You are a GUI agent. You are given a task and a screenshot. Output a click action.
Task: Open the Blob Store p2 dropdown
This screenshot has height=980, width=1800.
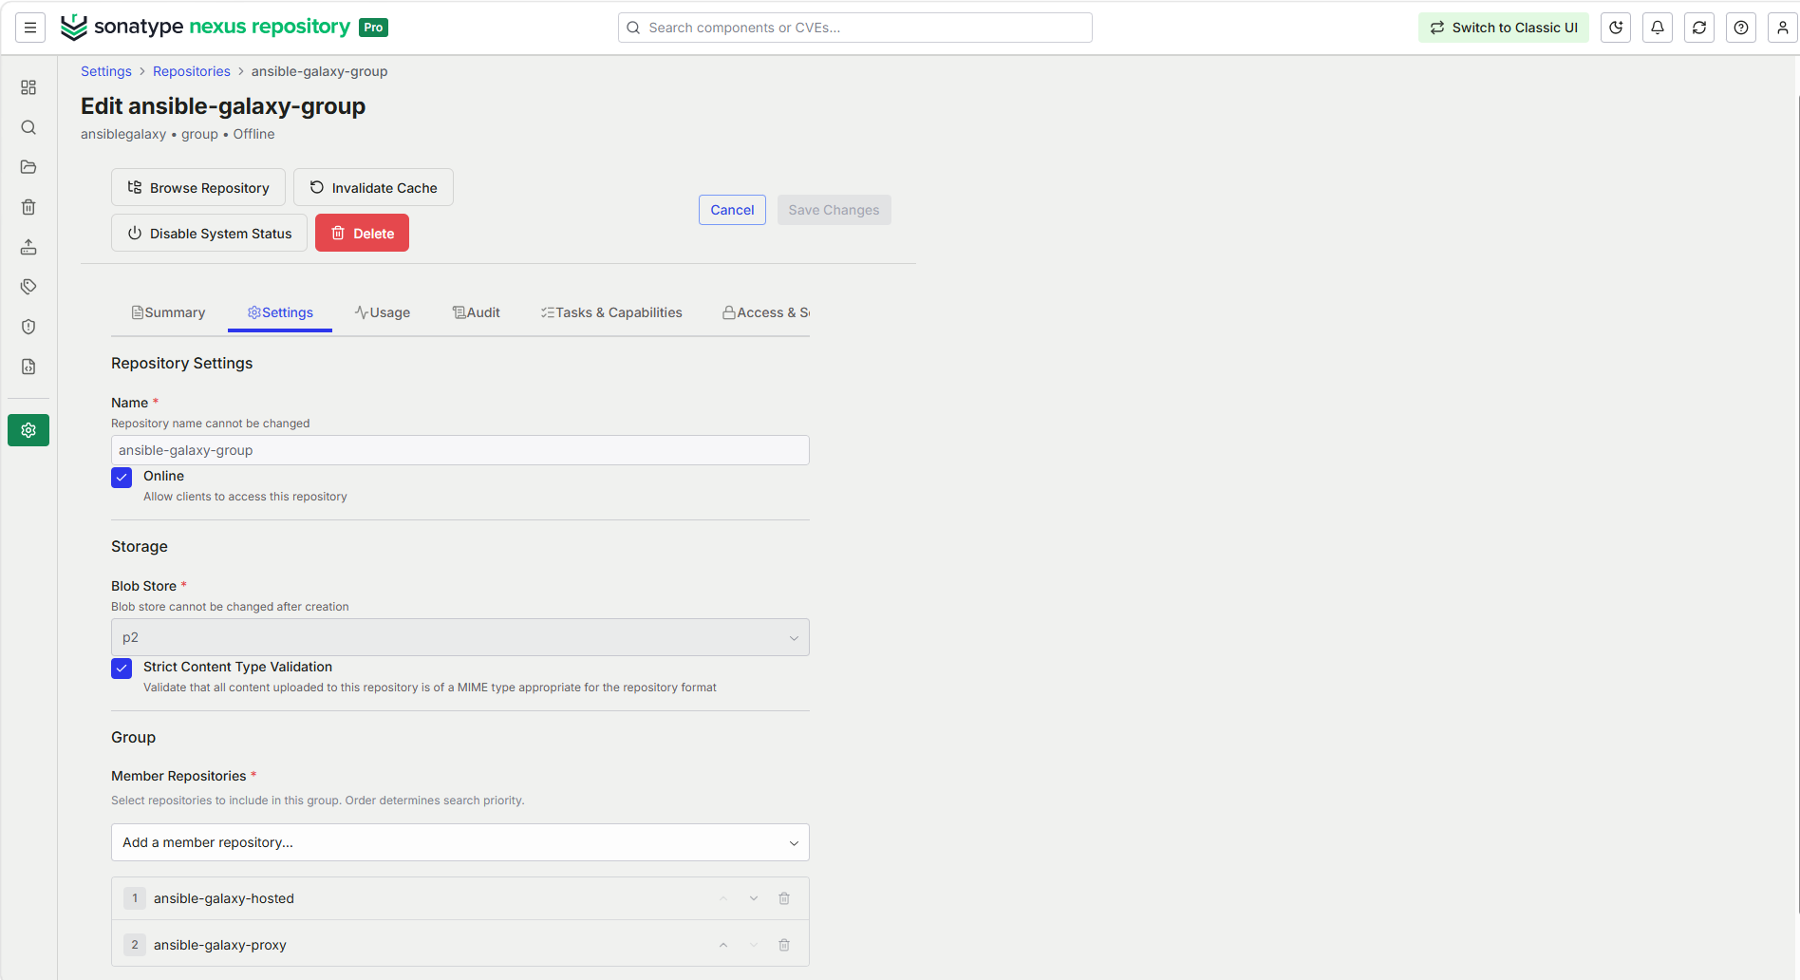pos(460,637)
